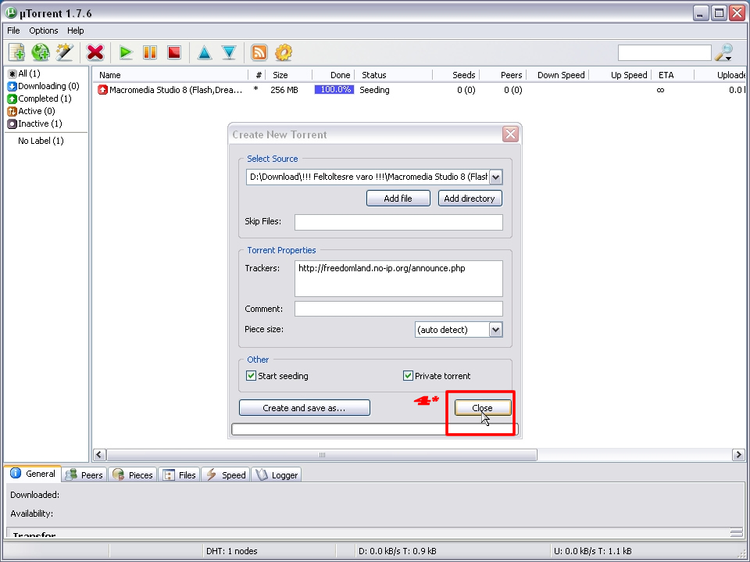
Task: Open the RSS Downloader icon
Action: coord(259,52)
